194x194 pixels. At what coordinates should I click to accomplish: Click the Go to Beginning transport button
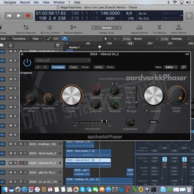point(9,16)
